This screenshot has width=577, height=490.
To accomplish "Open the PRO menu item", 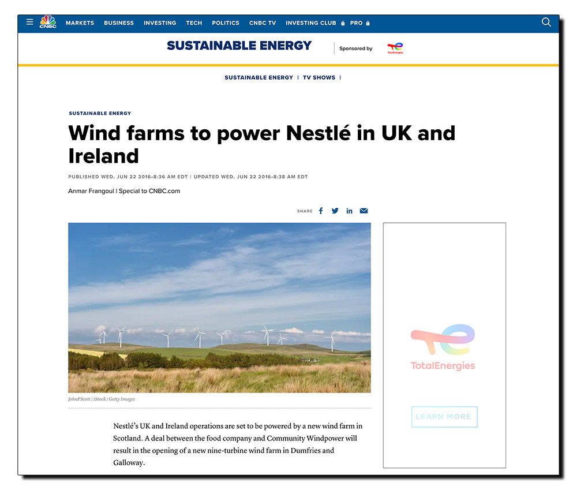I will [356, 23].
